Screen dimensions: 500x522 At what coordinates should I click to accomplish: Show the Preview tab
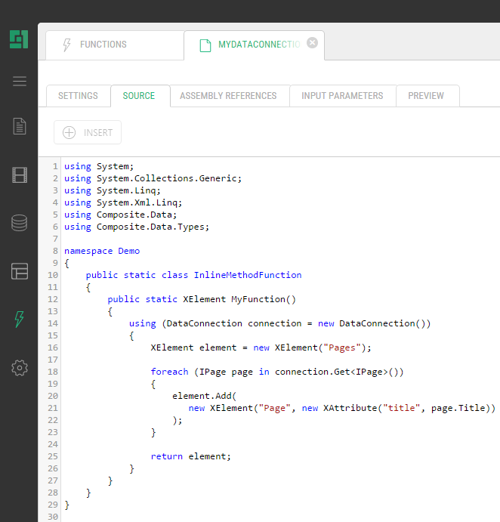point(426,96)
